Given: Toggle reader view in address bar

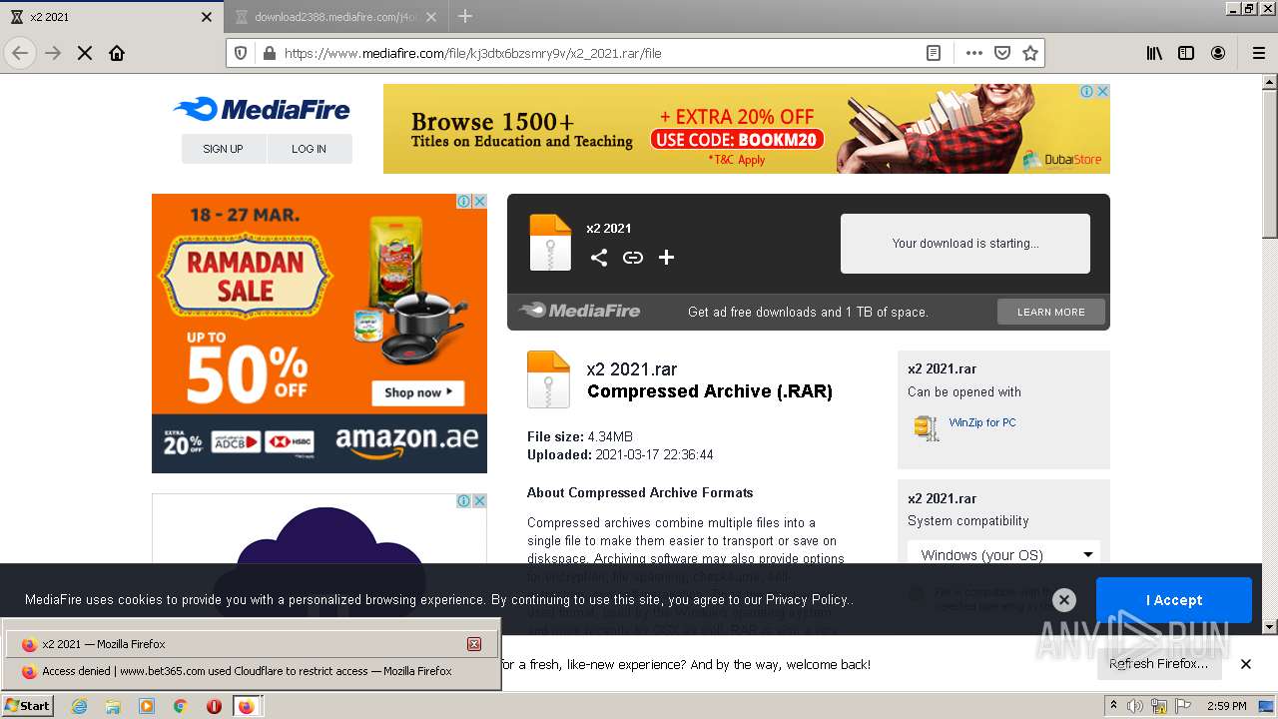Looking at the screenshot, I should point(934,53).
